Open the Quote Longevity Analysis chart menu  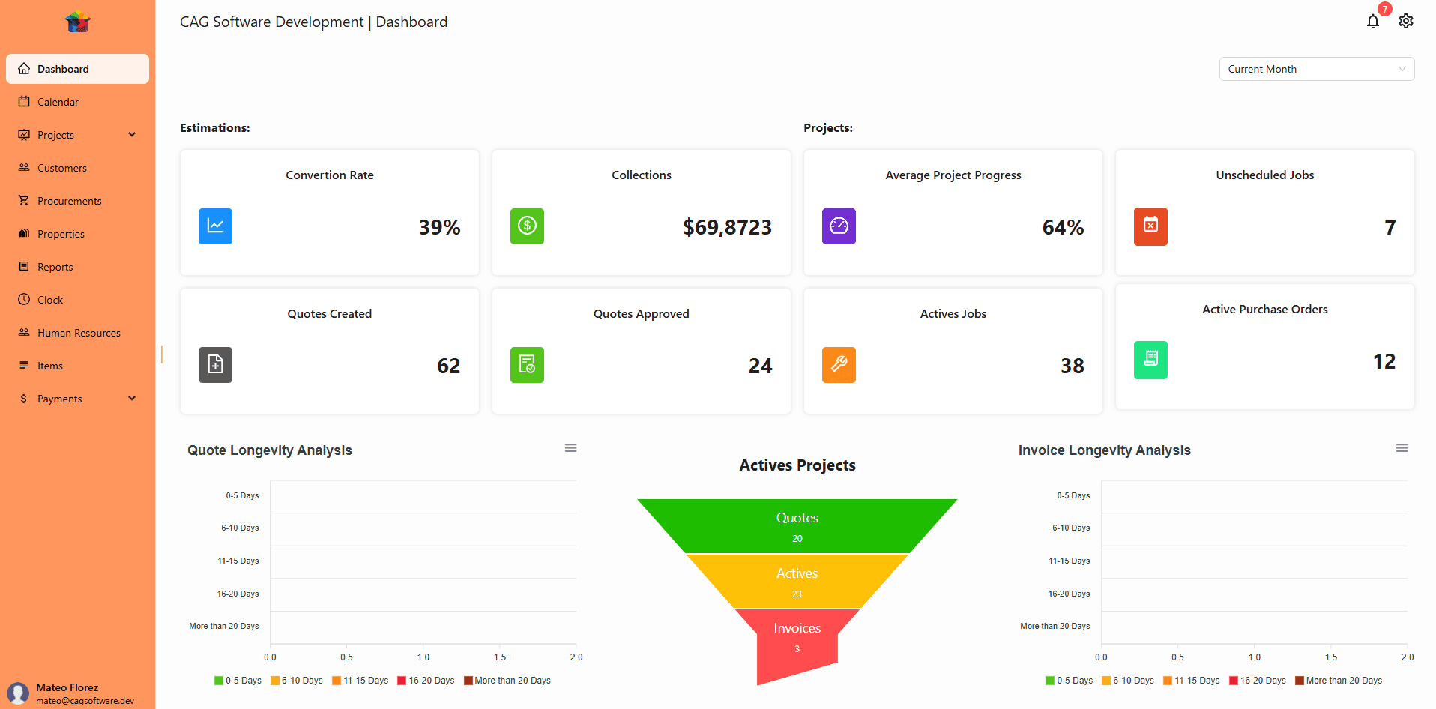[570, 447]
